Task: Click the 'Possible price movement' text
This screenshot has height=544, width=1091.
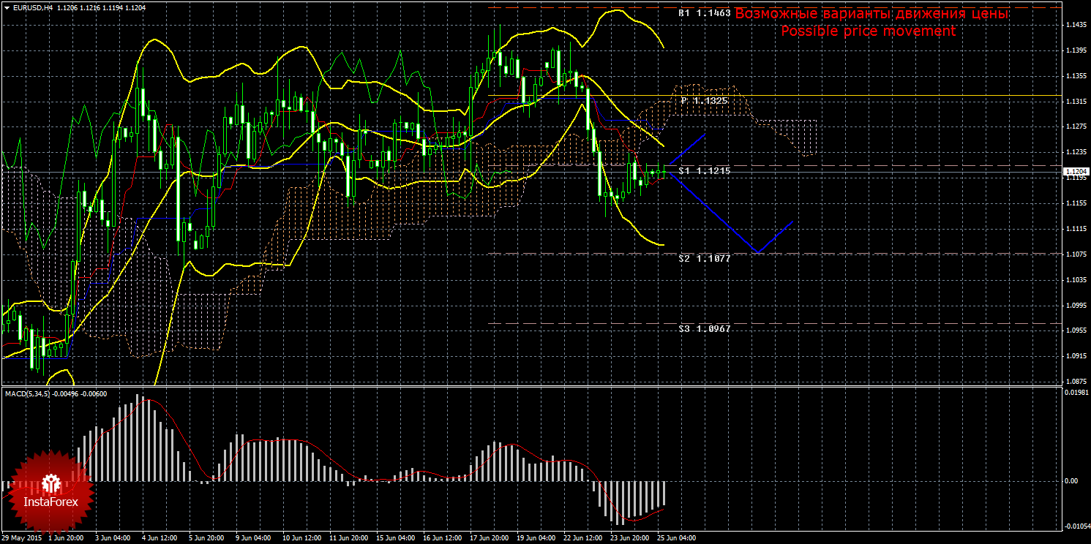Action: (868, 31)
